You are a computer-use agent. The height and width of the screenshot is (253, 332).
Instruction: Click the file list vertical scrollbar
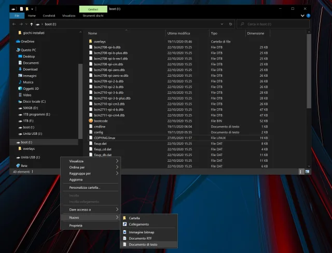coord(309,71)
